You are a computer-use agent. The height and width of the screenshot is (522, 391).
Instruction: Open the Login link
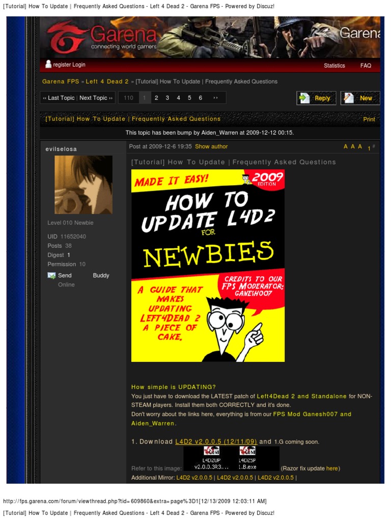tap(79, 65)
